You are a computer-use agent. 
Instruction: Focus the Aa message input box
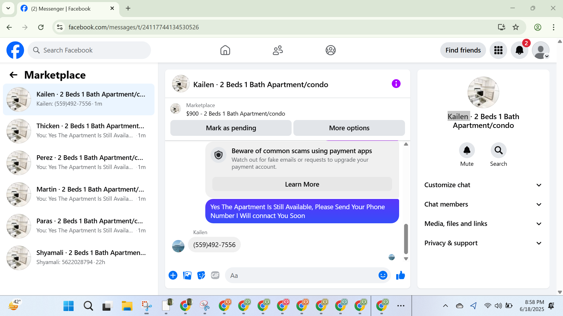pyautogui.click(x=302, y=275)
